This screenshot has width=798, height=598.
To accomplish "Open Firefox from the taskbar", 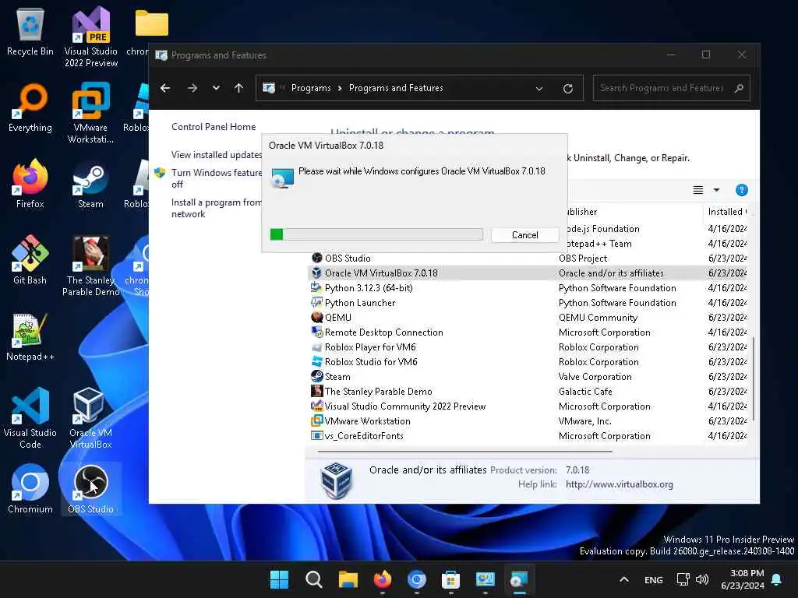I will tap(382, 579).
